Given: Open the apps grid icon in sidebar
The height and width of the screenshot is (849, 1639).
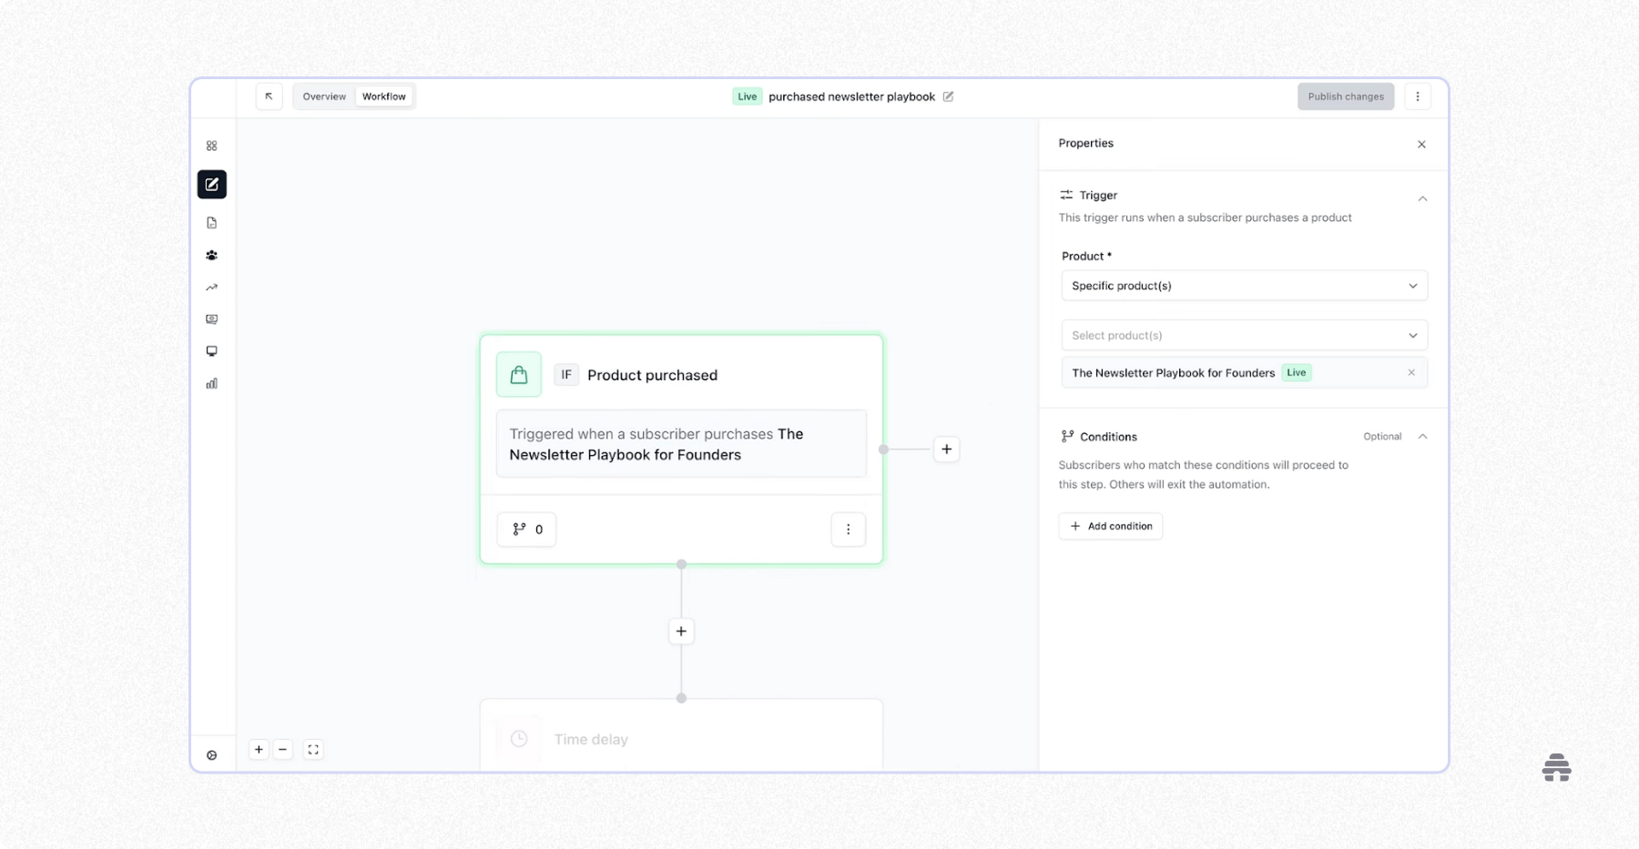Looking at the screenshot, I should (x=211, y=145).
